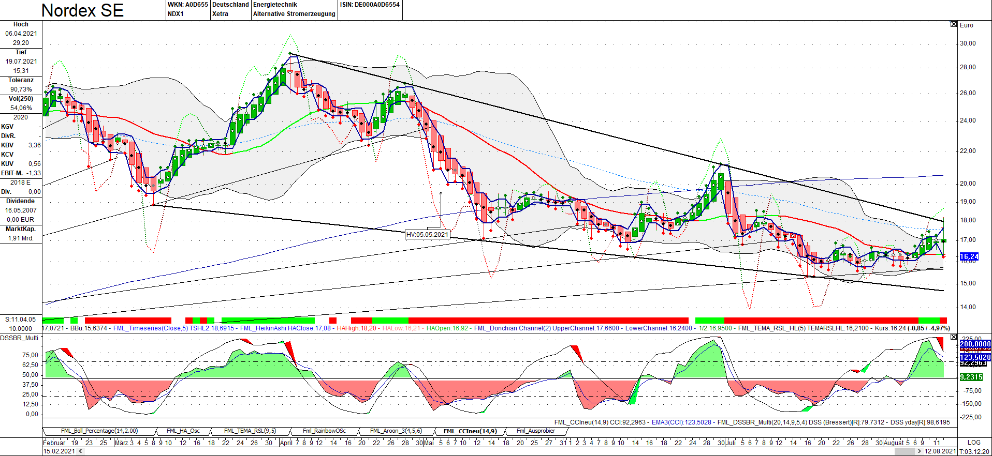Open the Fml_Ausprobier tab
Screen dimensions: 992x456
click(x=536, y=431)
